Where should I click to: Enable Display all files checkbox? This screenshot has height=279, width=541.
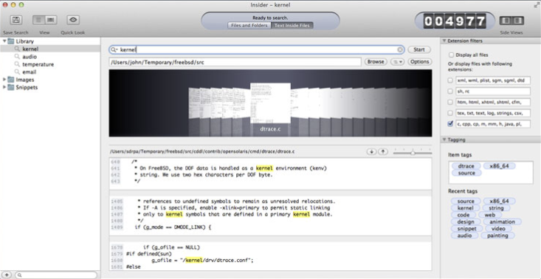pyautogui.click(x=451, y=55)
